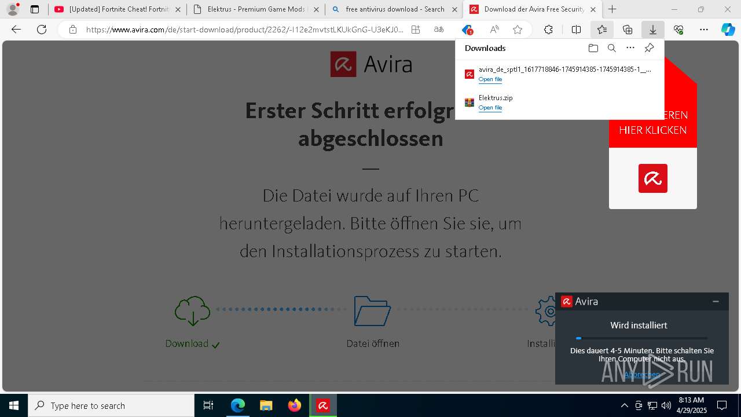Open a new browser tab
The width and height of the screenshot is (741, 417).
click(612, 9)
